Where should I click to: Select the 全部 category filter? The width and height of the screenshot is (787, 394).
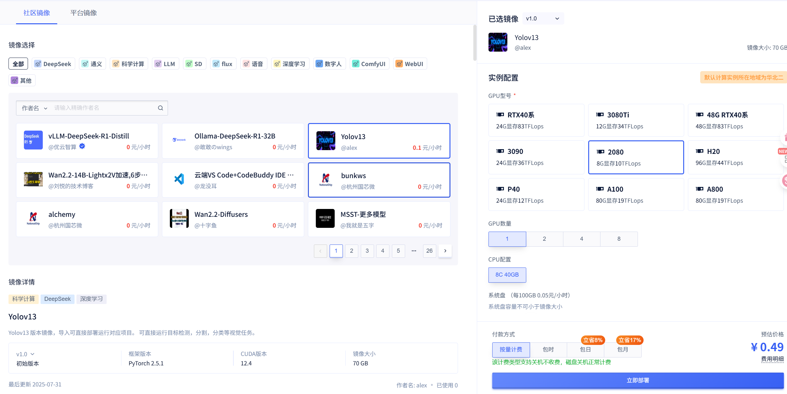(x=18, y=64)
